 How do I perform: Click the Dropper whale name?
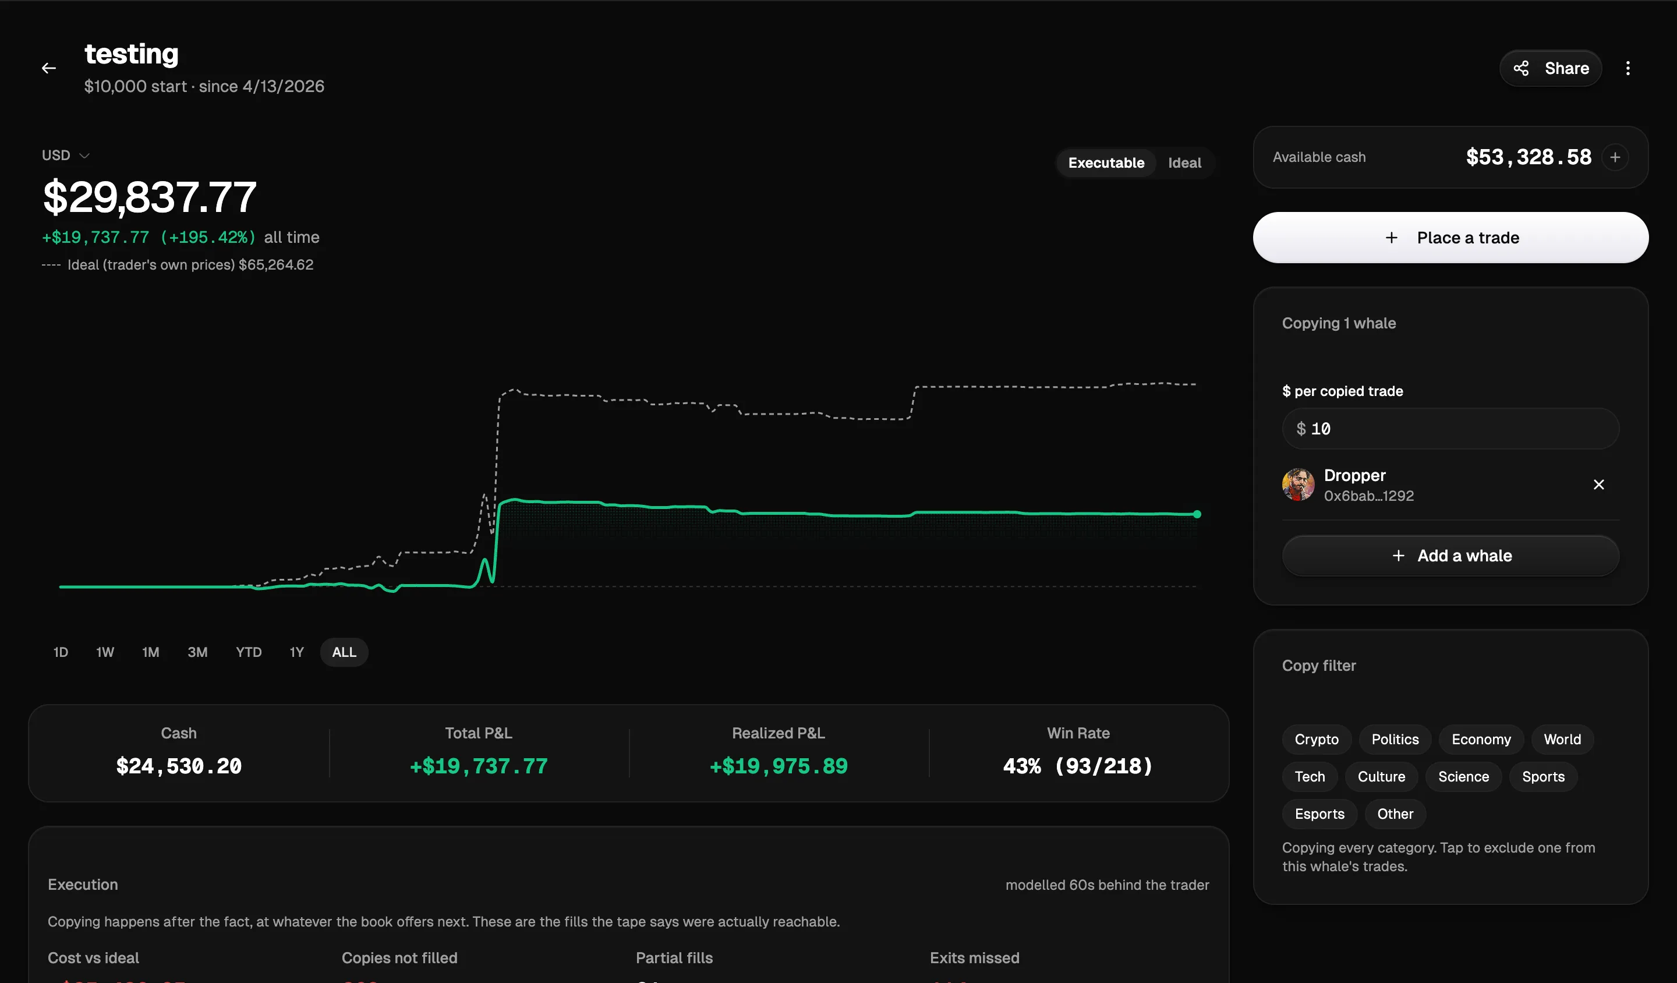point(1354,475)
